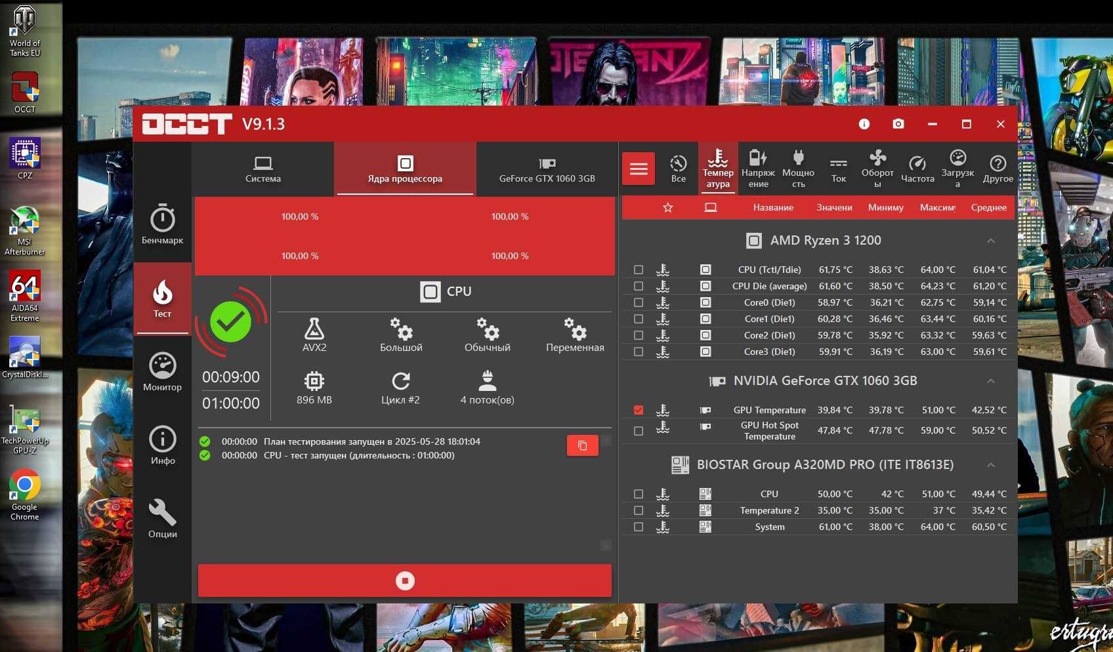Sort by Среднее column
1113x652 pixels.
coord(988,207)
